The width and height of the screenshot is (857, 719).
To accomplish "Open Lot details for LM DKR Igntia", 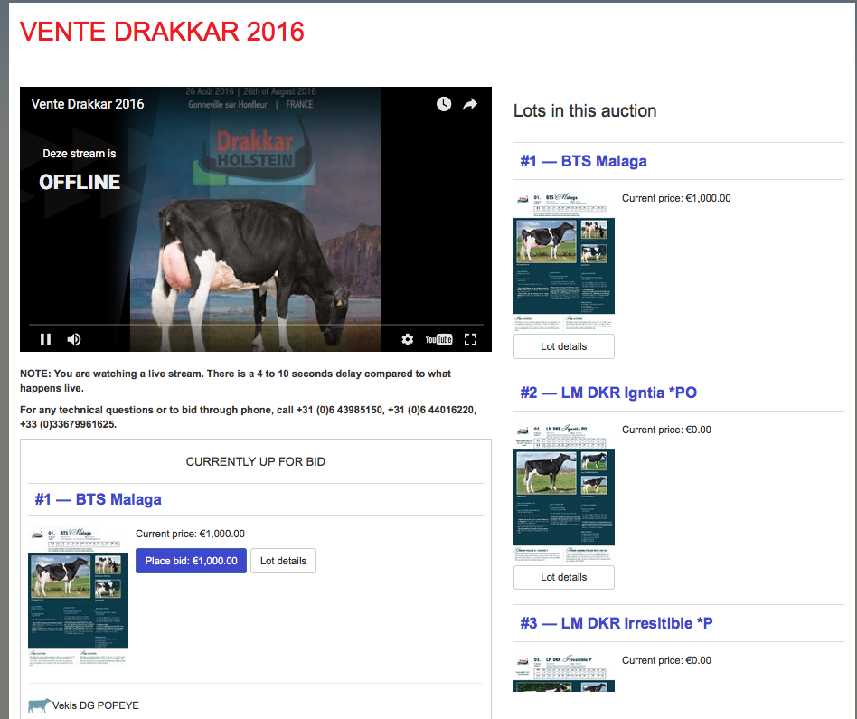I will (x=563, y=577).
